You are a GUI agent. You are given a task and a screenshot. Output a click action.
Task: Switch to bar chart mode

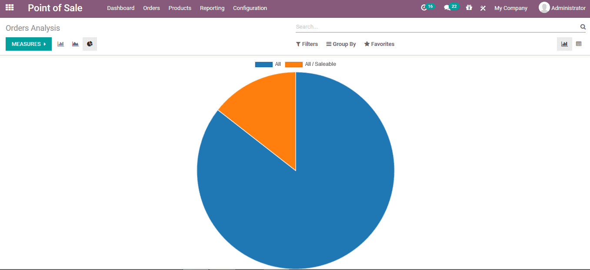point(61,44)
